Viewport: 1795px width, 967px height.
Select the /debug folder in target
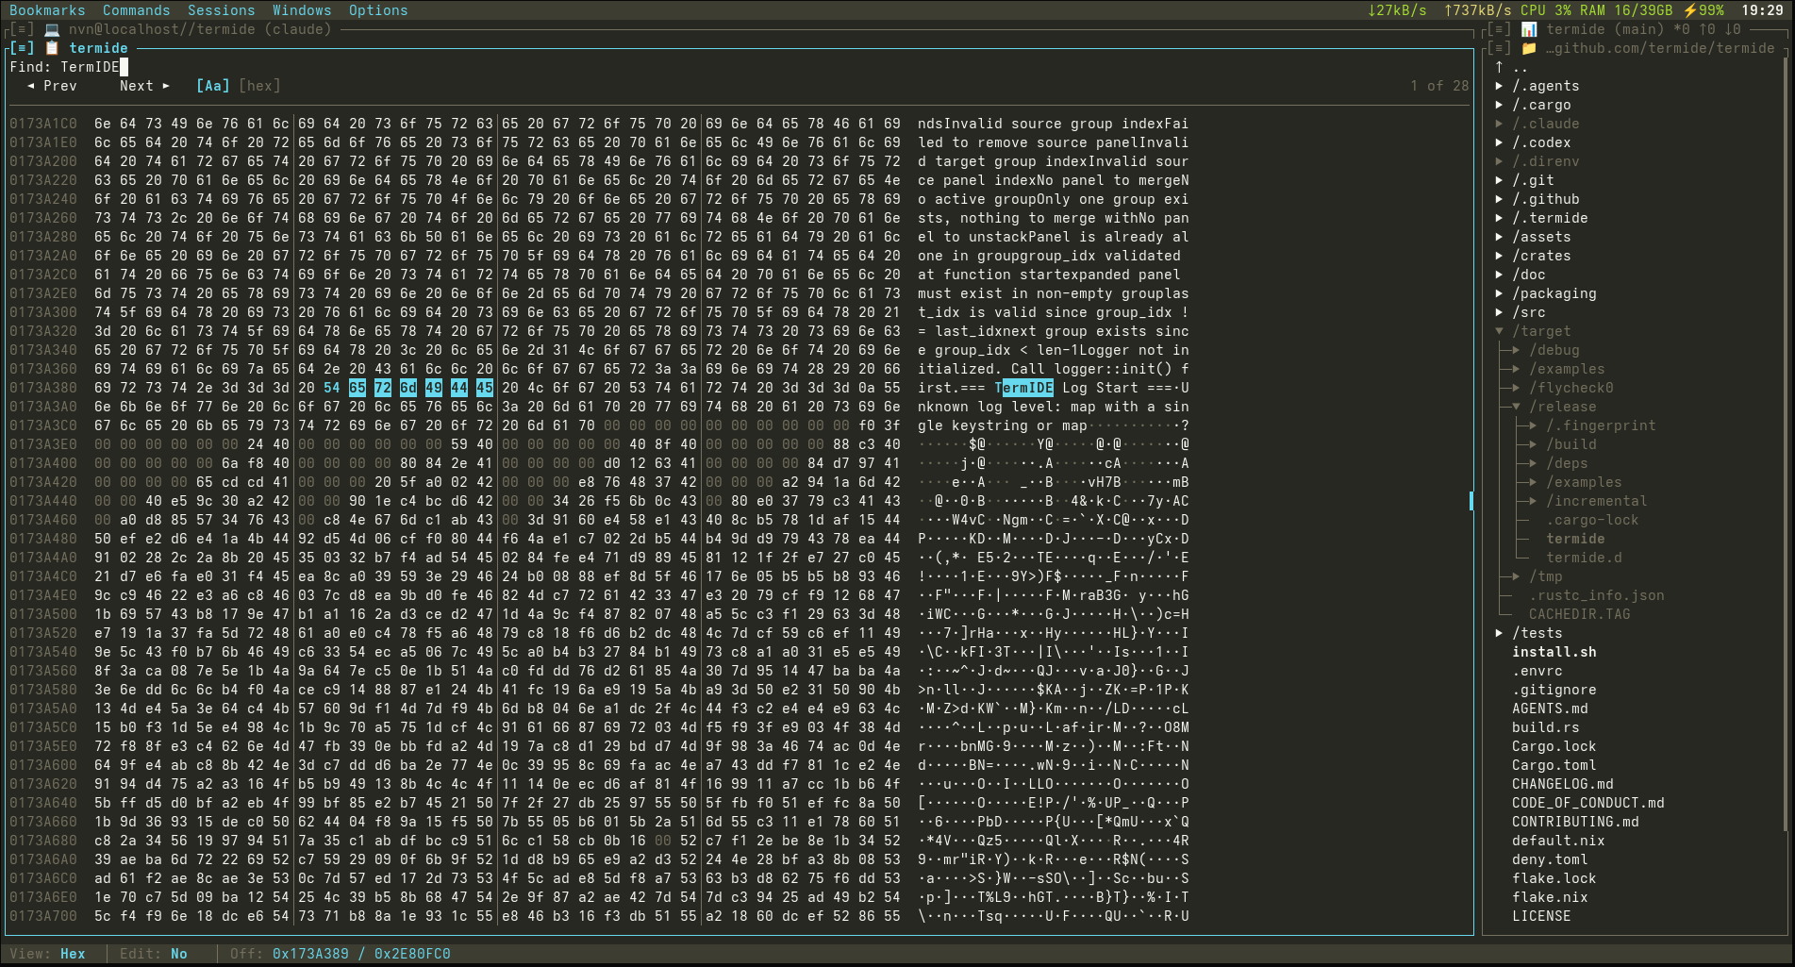tap(1554, 350)
